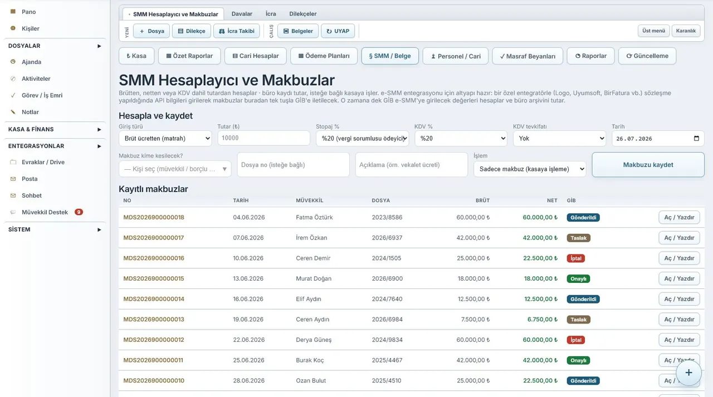Image resolution: width=713 pixels, height=397 pixels.
Task: Open the Giriş türü dropdown
Action: point(165,139)
